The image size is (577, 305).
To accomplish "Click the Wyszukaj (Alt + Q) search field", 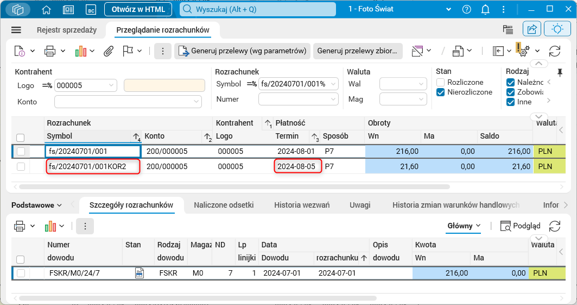I will click(258, 9).
